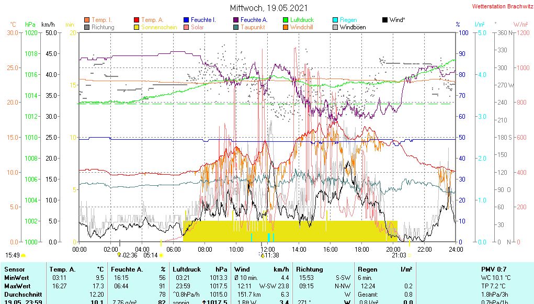534x304 pixels.
Task: Click the blue Feuchte I. legend box
Action: [x=186, y=20]
